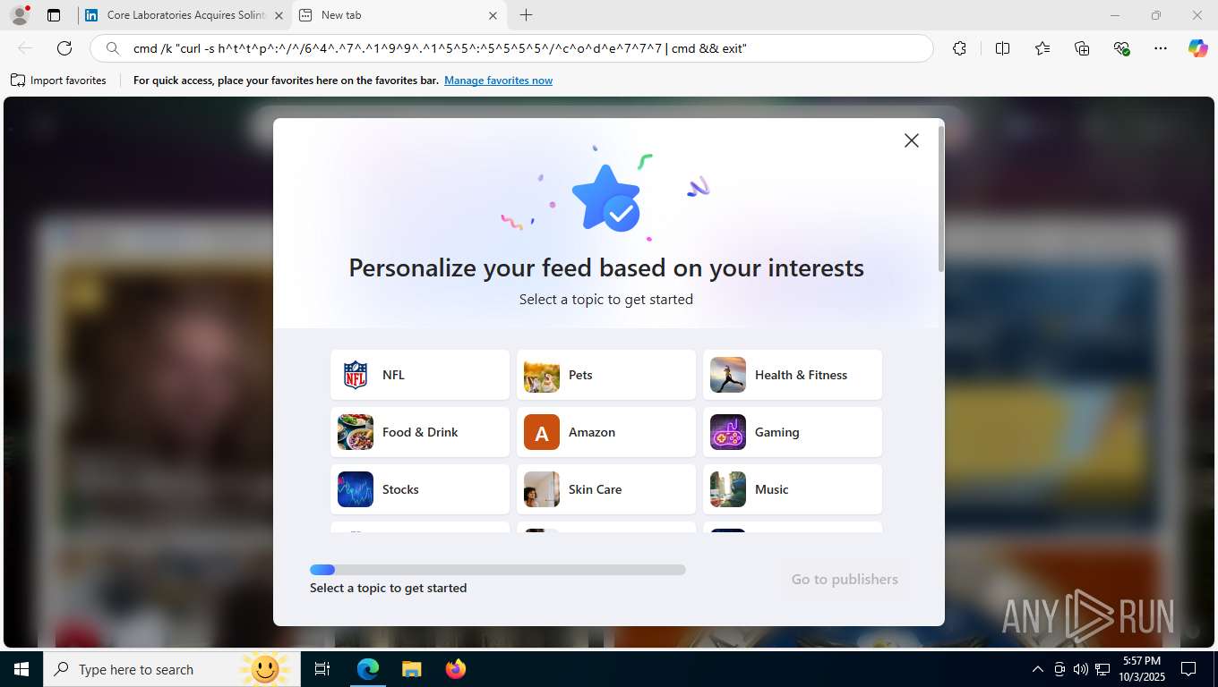Viewport: 1218px width, 687px height.
Task: Open File Explorer from the taskbar
Action: [x=411, y=669]
